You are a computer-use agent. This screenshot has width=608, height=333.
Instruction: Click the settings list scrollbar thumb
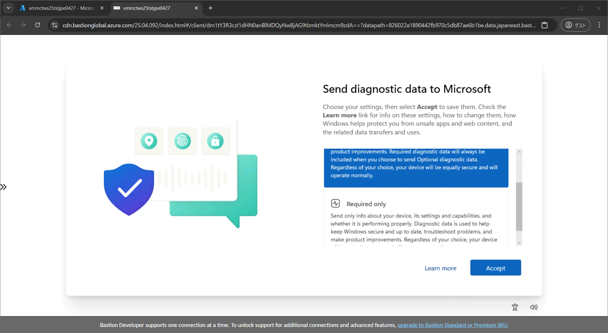click(519, 206)
